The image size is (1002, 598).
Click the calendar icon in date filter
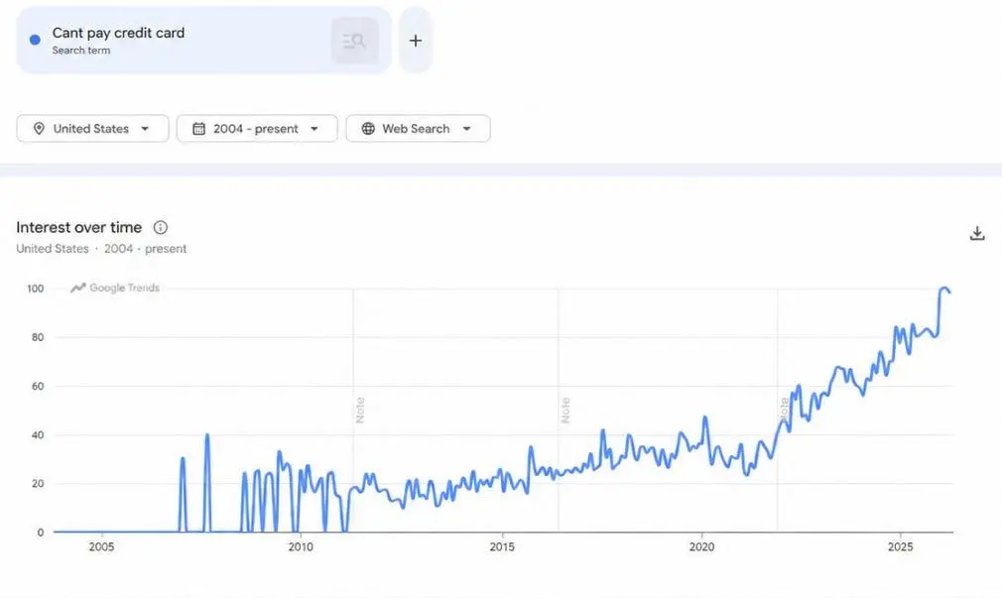pos(198,128)
